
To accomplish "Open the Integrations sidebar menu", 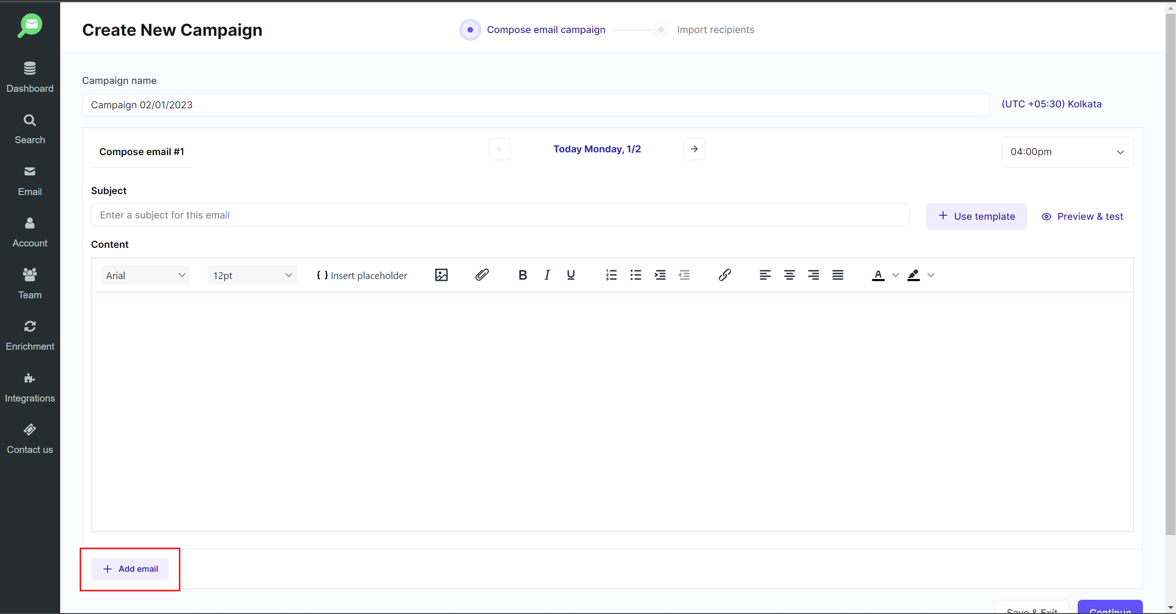I will tap(30, 387).
